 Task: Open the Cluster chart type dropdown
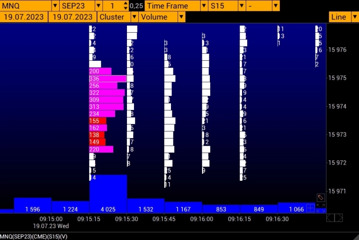coord(135,17)
